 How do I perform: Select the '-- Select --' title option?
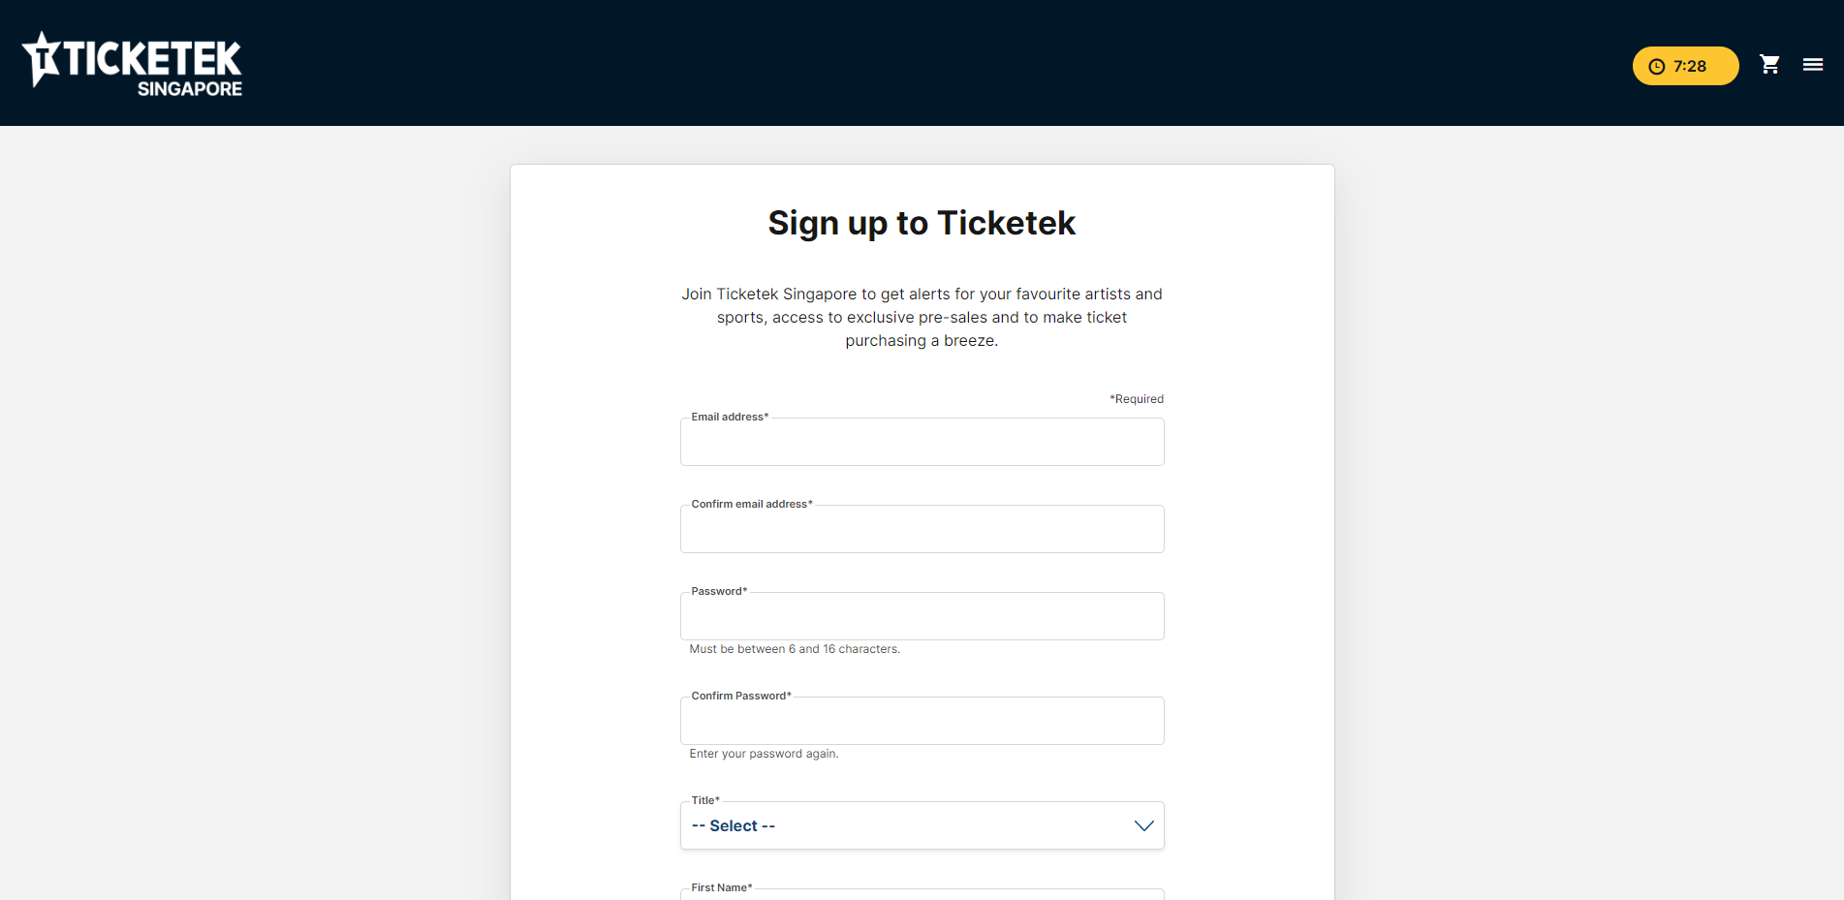click(x=733, y=825)
